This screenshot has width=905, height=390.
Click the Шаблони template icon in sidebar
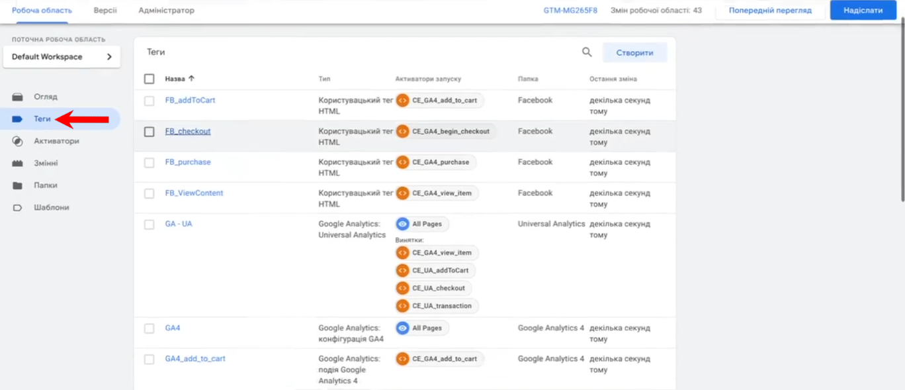[18, 207]
